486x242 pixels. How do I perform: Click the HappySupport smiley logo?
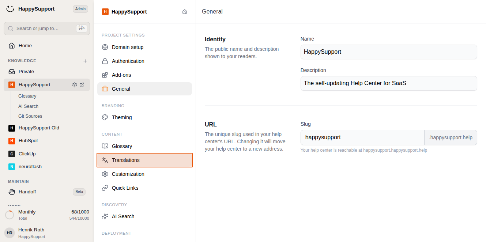coord(10,9)
